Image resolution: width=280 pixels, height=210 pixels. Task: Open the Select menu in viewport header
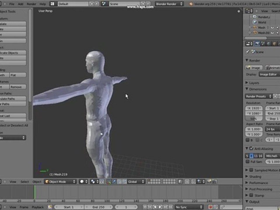(24, 182)
